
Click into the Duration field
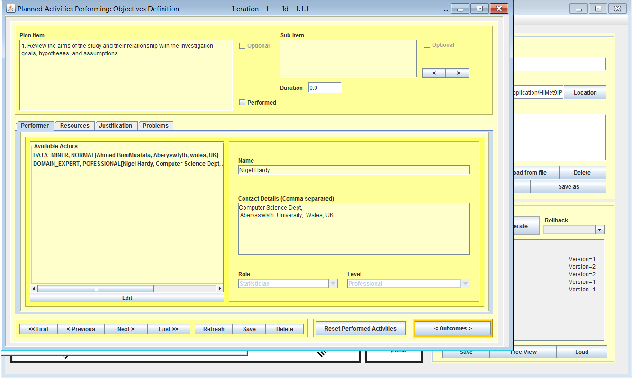tap(325, 88)
